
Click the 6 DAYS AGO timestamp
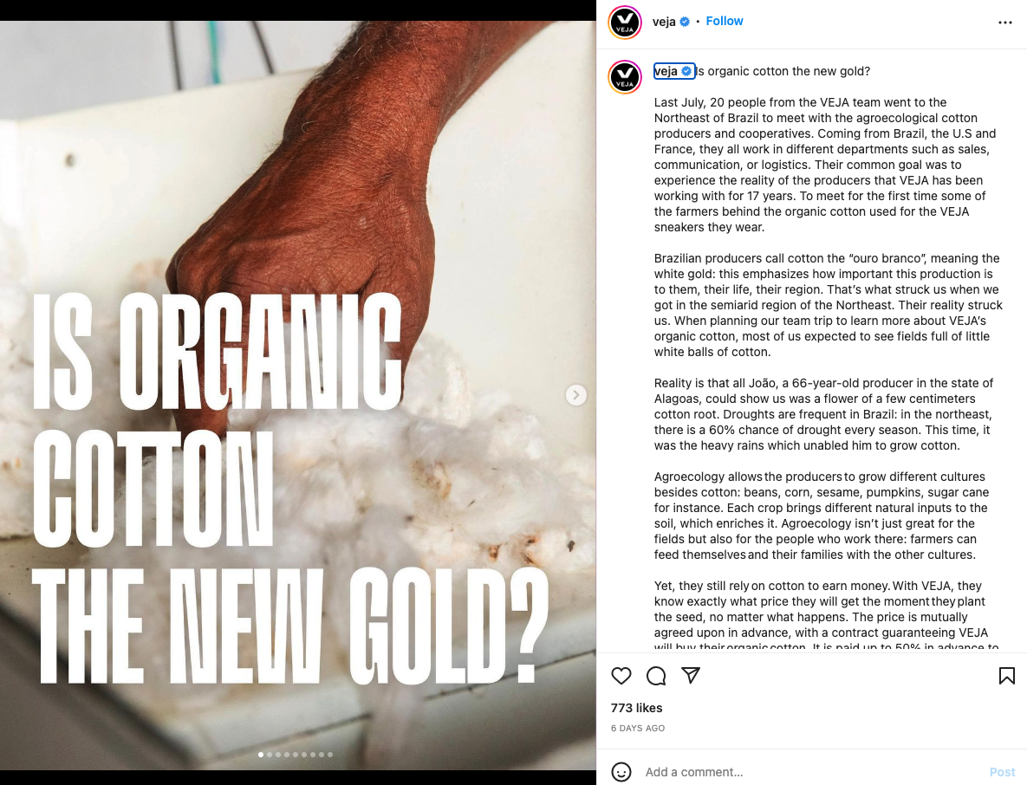click(x=637, y=728)
